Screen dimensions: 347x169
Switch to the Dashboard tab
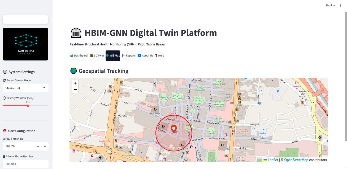[79, 56]
